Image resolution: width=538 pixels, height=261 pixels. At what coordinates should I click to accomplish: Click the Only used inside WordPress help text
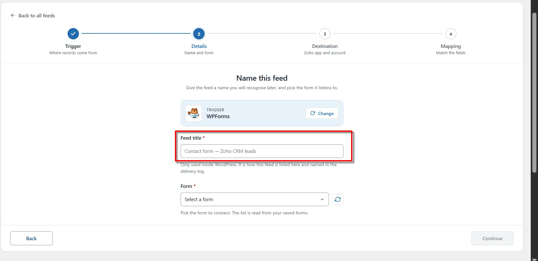259,168
